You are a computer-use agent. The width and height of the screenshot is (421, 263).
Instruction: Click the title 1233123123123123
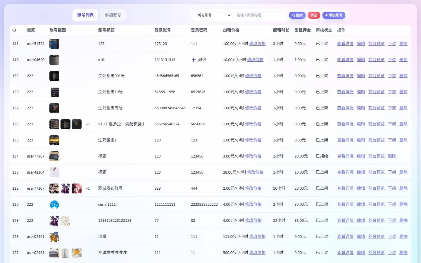(115, 221)
